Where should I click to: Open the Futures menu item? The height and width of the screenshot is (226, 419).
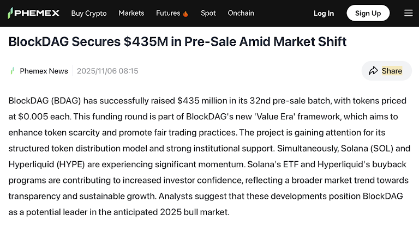coord(167,13)
